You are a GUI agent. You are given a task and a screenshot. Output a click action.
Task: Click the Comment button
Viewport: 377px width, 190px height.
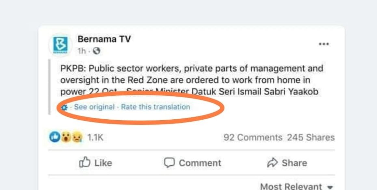[193, 163]
